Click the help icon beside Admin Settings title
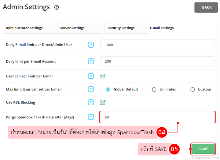The image size is (220, 160). click(57, 7)
